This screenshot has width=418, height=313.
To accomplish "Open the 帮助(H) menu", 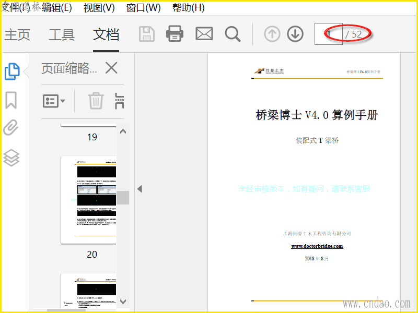I will [x=189, y=8].
